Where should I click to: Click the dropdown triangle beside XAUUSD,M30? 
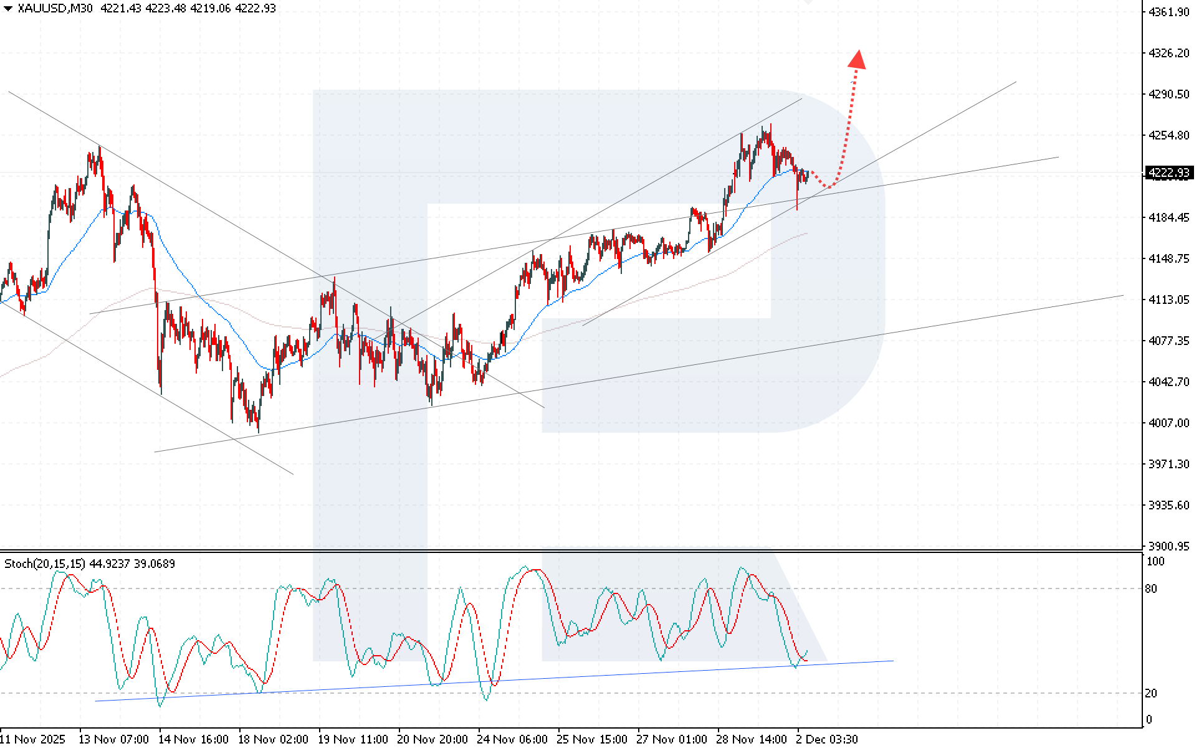click(8, 9)
